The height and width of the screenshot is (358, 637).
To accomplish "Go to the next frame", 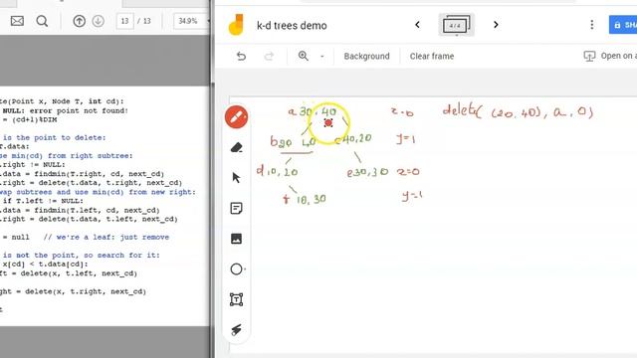I will pyautogui.click(x=496, y=25).
